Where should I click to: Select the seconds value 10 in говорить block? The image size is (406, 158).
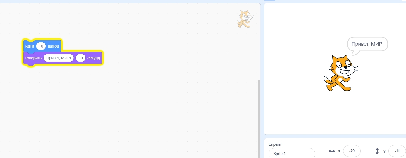tap(80, 58)
